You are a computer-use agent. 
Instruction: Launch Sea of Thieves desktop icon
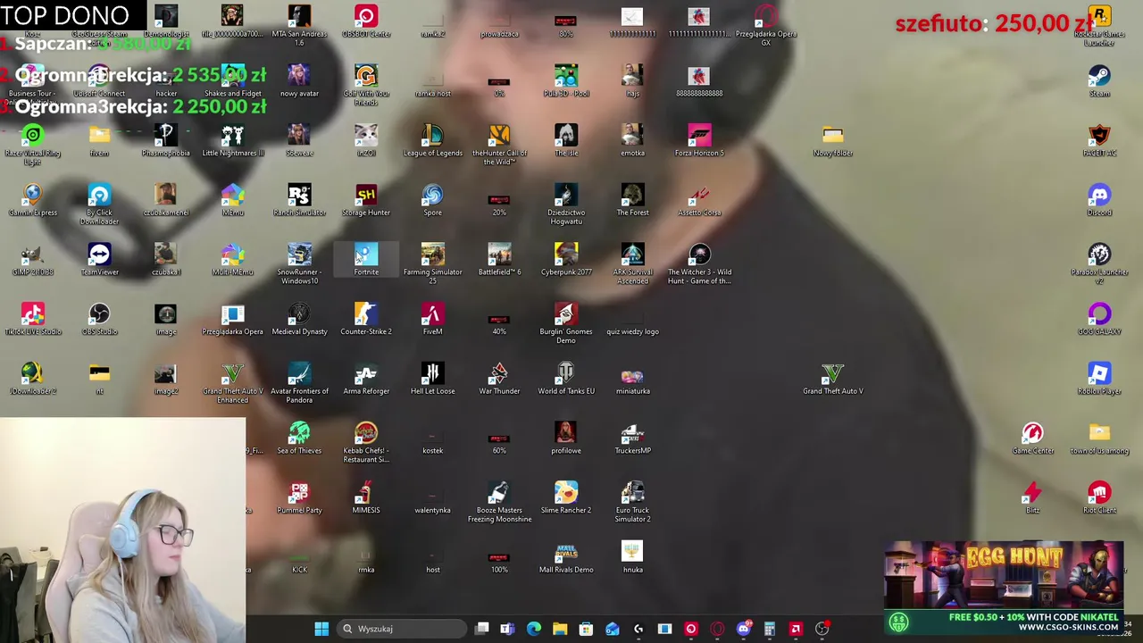click(299, 438)
